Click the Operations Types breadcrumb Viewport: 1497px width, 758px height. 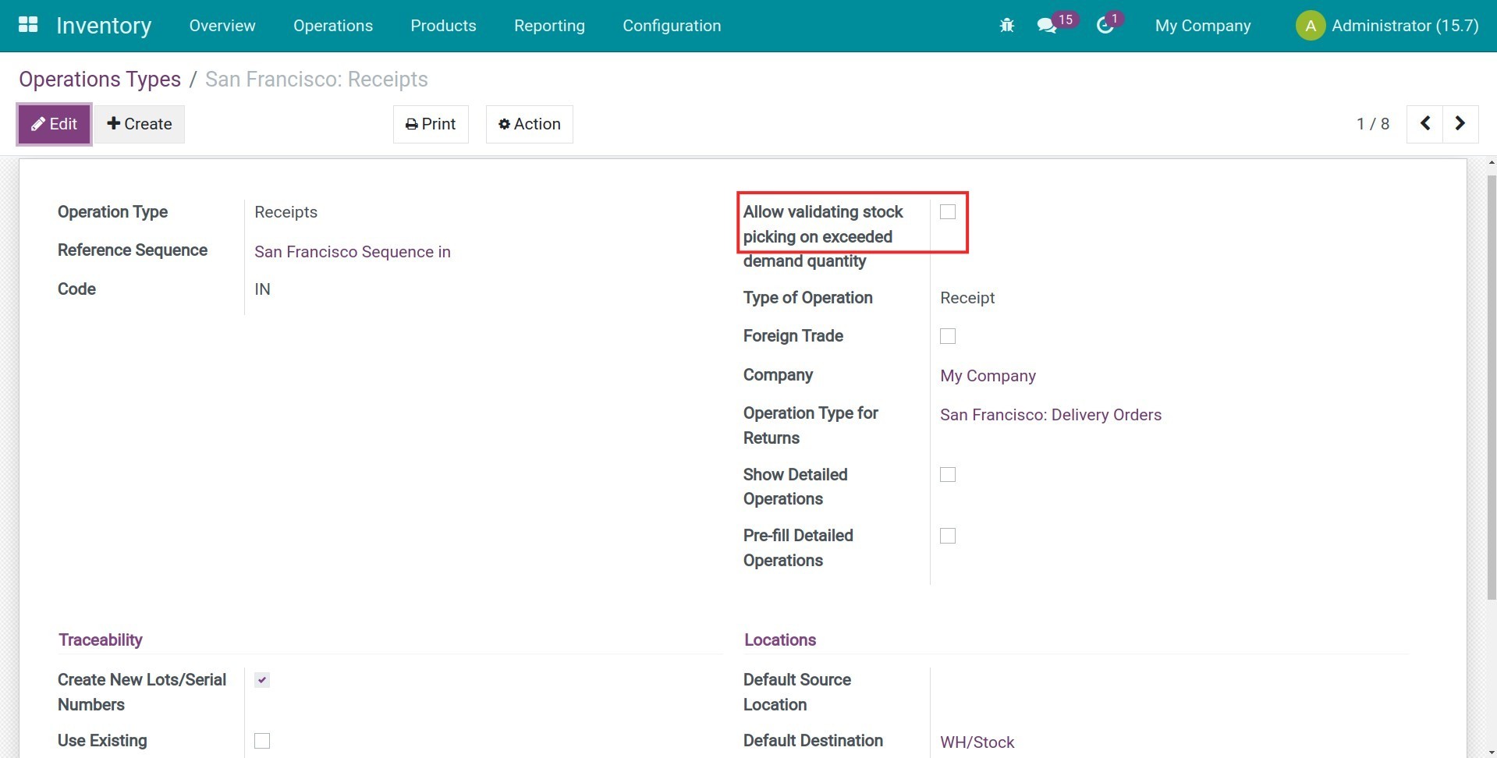tap(100, 80)
